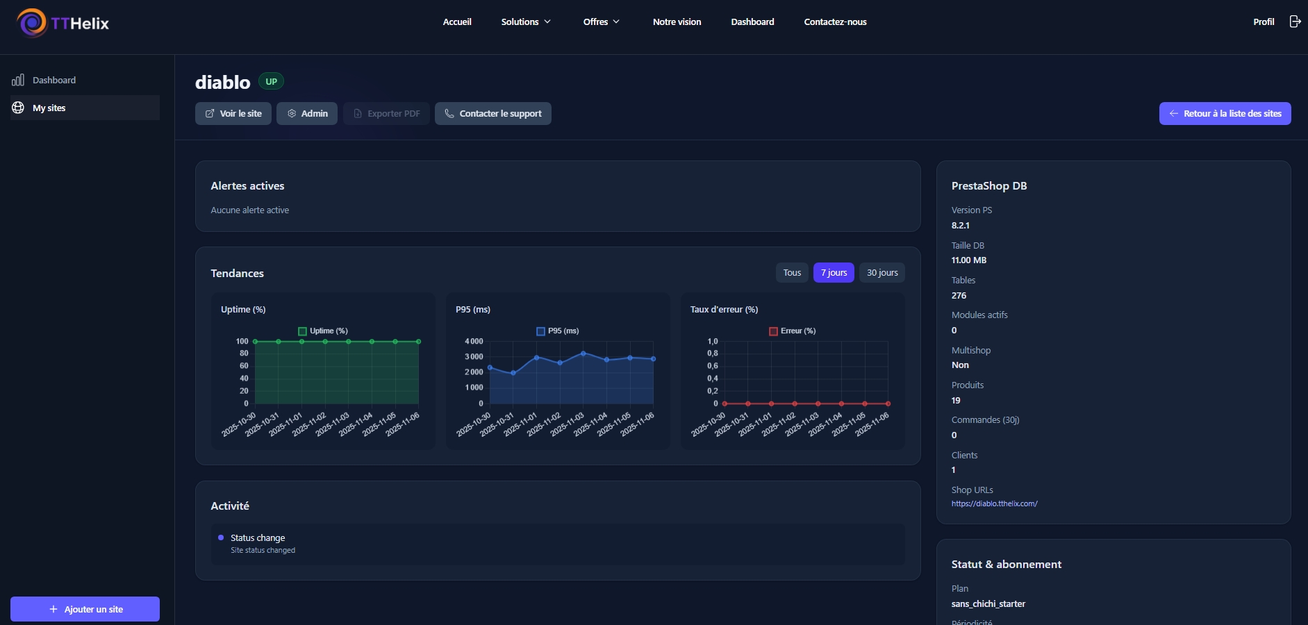Open Contactez-nous in the top menu
Image resolution: width=1308 pixels, height=625 pixels.
coord(835,22)
